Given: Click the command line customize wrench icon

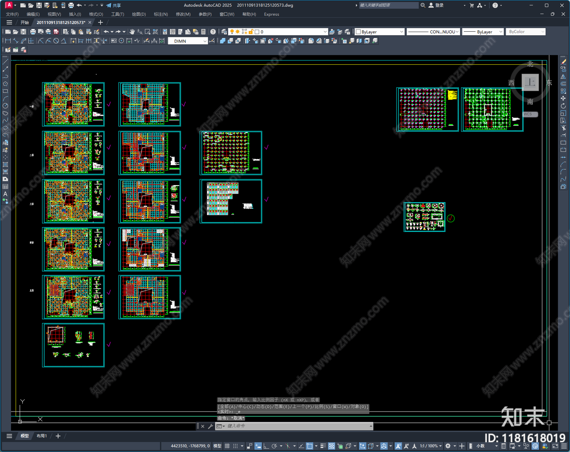Looking at the screenshot, I should coord(211,426).
